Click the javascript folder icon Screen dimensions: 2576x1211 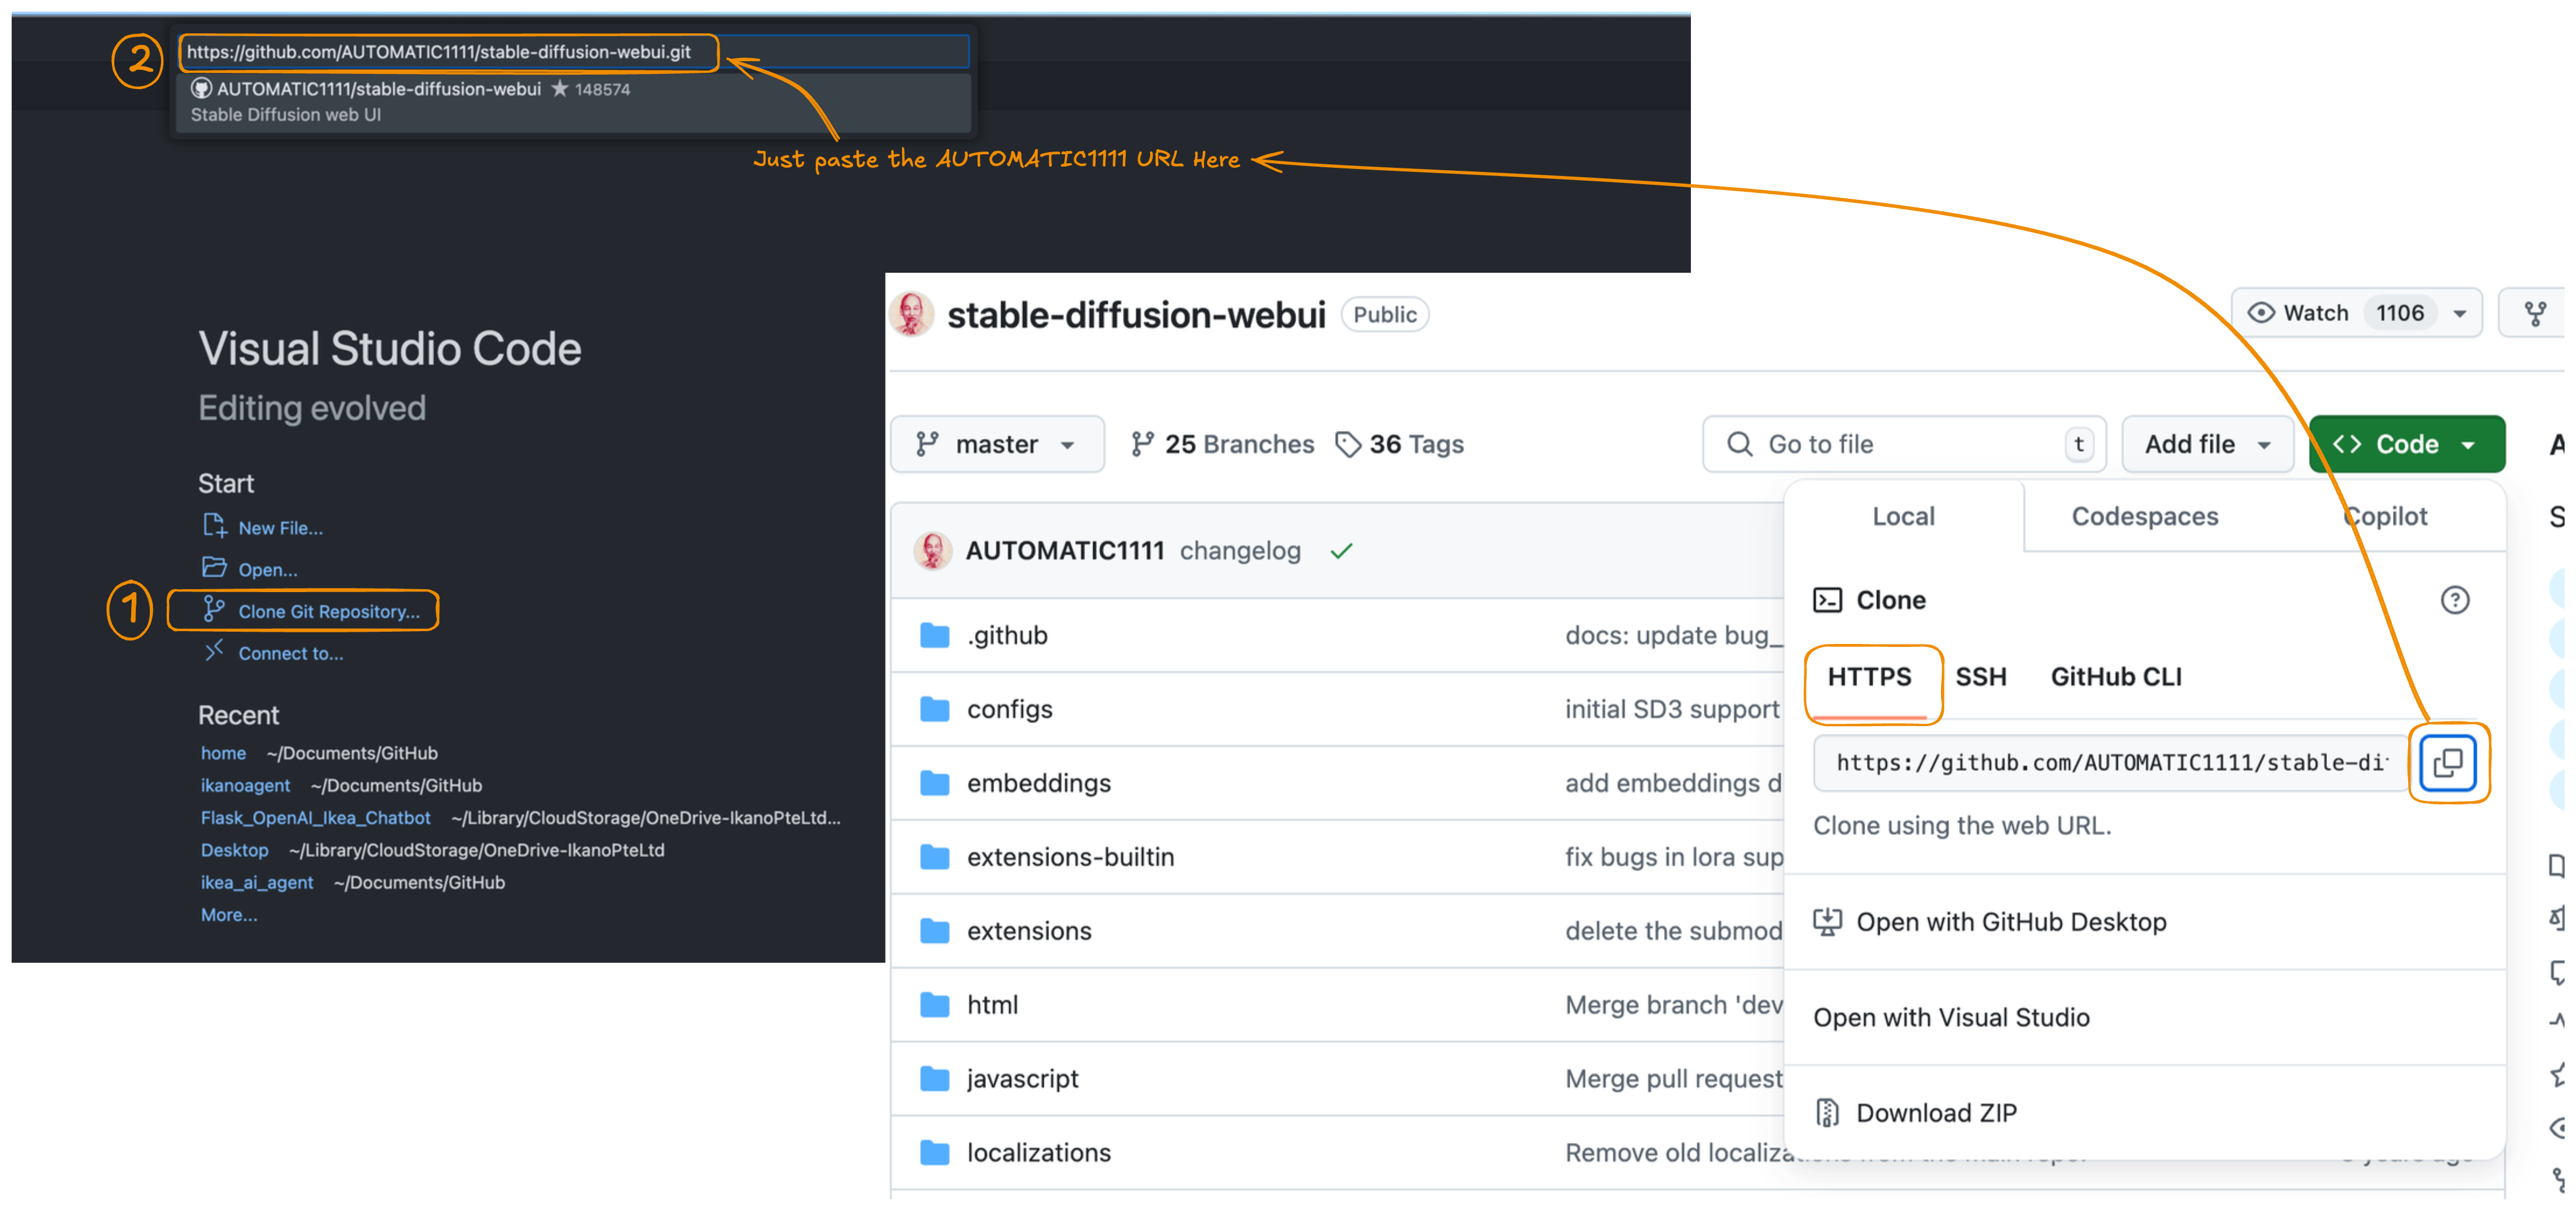934,1079
